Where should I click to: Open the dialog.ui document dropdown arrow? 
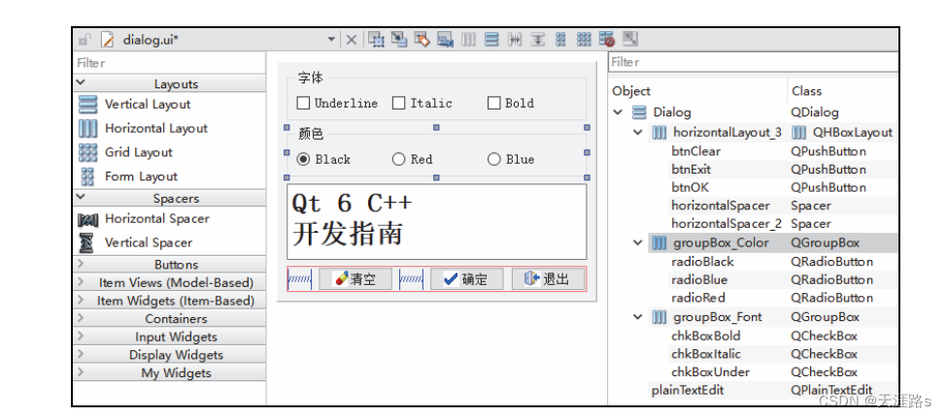click(x=331, y=40)
